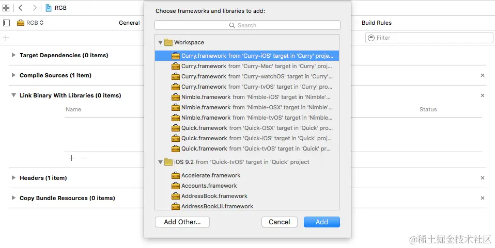The height and width of the screenshot is (248, 495).
Task: Click the related items grid icon
Action: (x=6, y=8)
